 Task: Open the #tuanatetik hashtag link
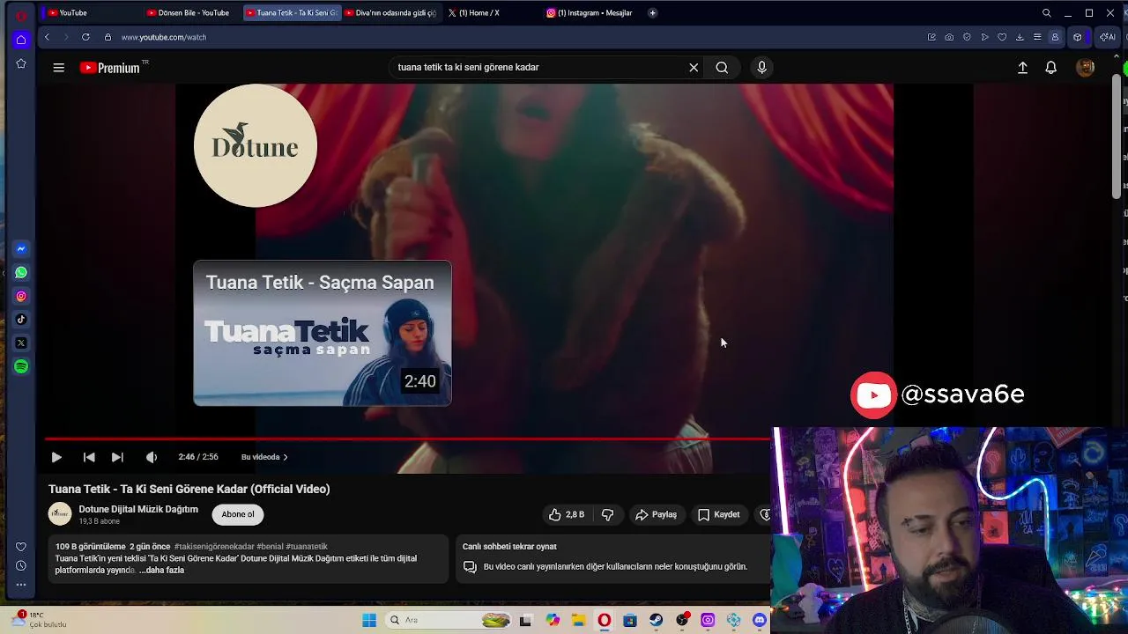pyautogui.click(x=307, y=547)
